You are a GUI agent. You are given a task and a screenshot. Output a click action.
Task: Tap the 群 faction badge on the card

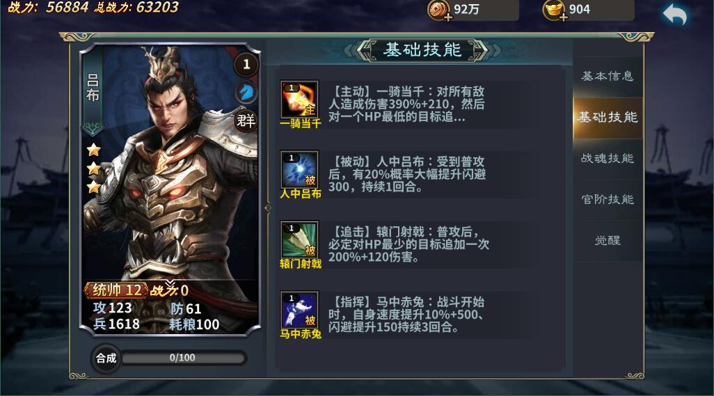click(x=246, y=120)
